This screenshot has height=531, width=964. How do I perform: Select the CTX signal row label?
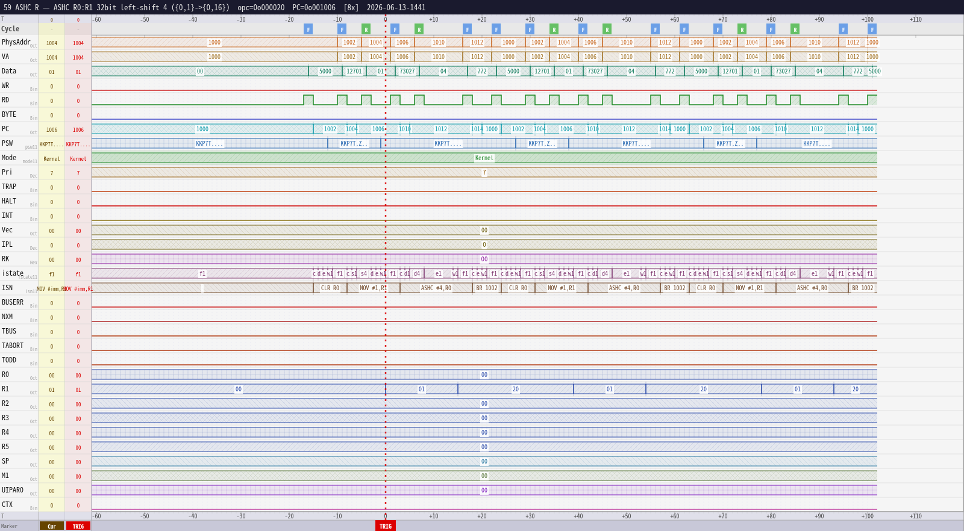click(7, 505)
